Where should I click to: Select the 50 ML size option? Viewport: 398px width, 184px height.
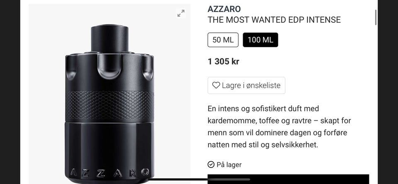(223, 40)
